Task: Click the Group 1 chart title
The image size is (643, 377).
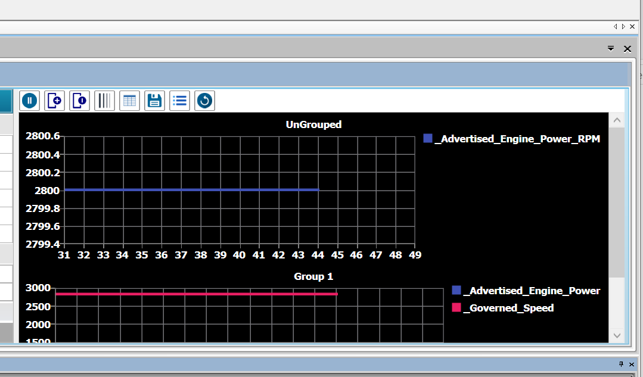Action: coord(313,276)
